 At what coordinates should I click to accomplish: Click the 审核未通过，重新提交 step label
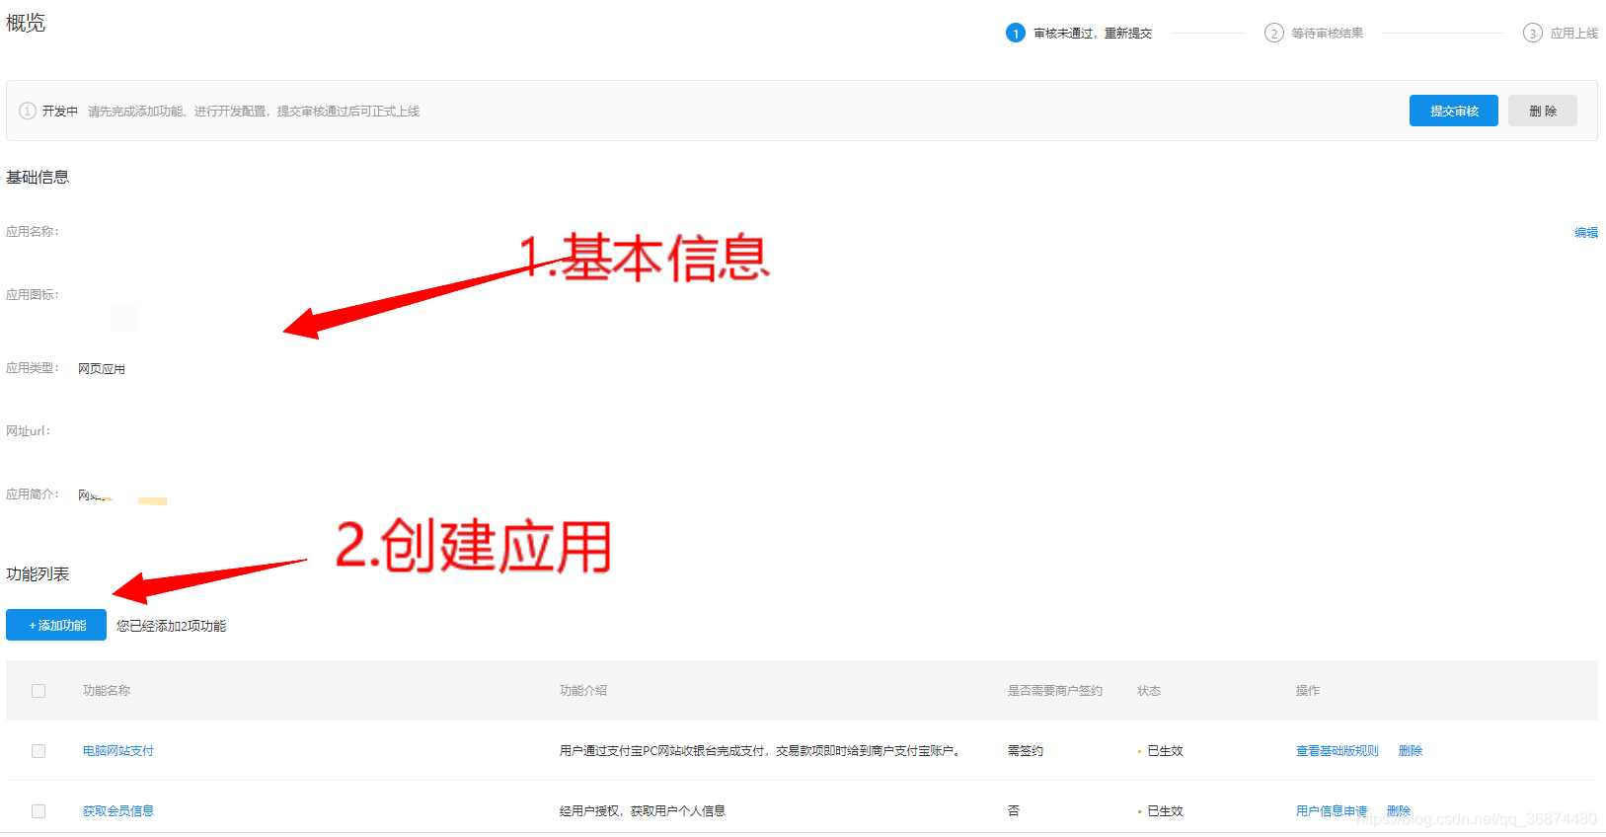tap(1093, 34)
